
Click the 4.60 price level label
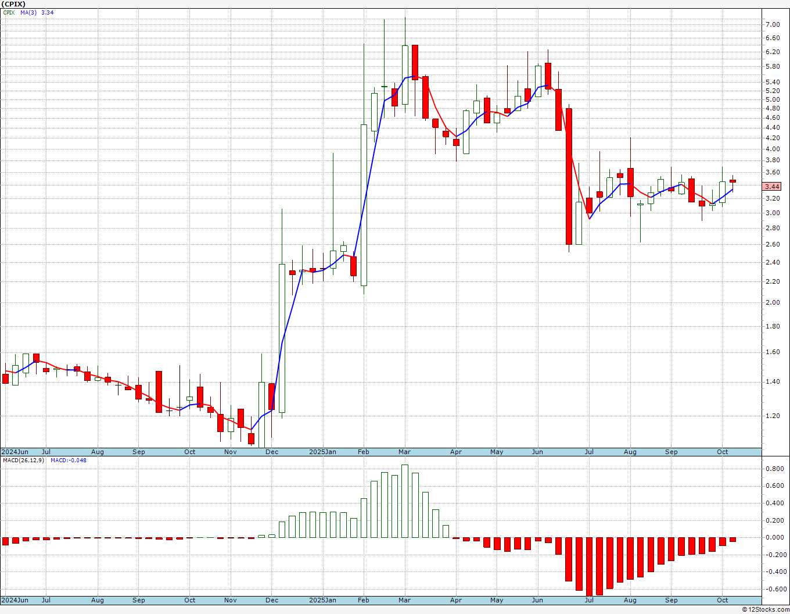[x=773, y=117]
